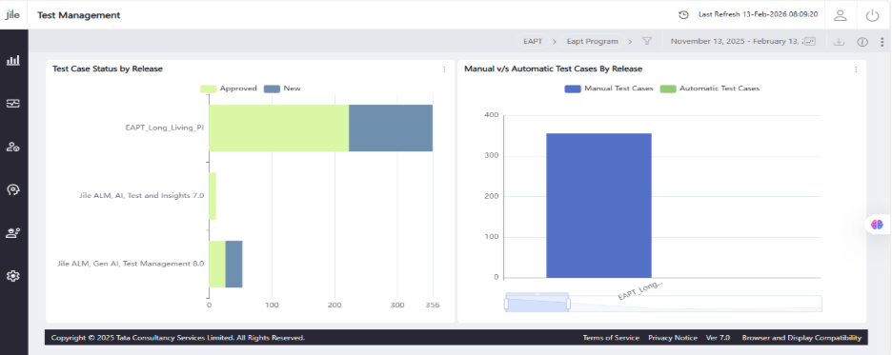Open the team members sidebar icon
The height and width of the screenshot is (355, 892).
click(13, 233)
